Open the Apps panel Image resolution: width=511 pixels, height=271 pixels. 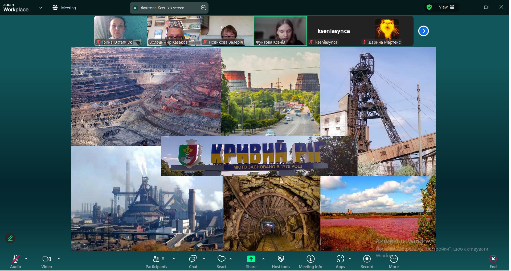point(340,262)
